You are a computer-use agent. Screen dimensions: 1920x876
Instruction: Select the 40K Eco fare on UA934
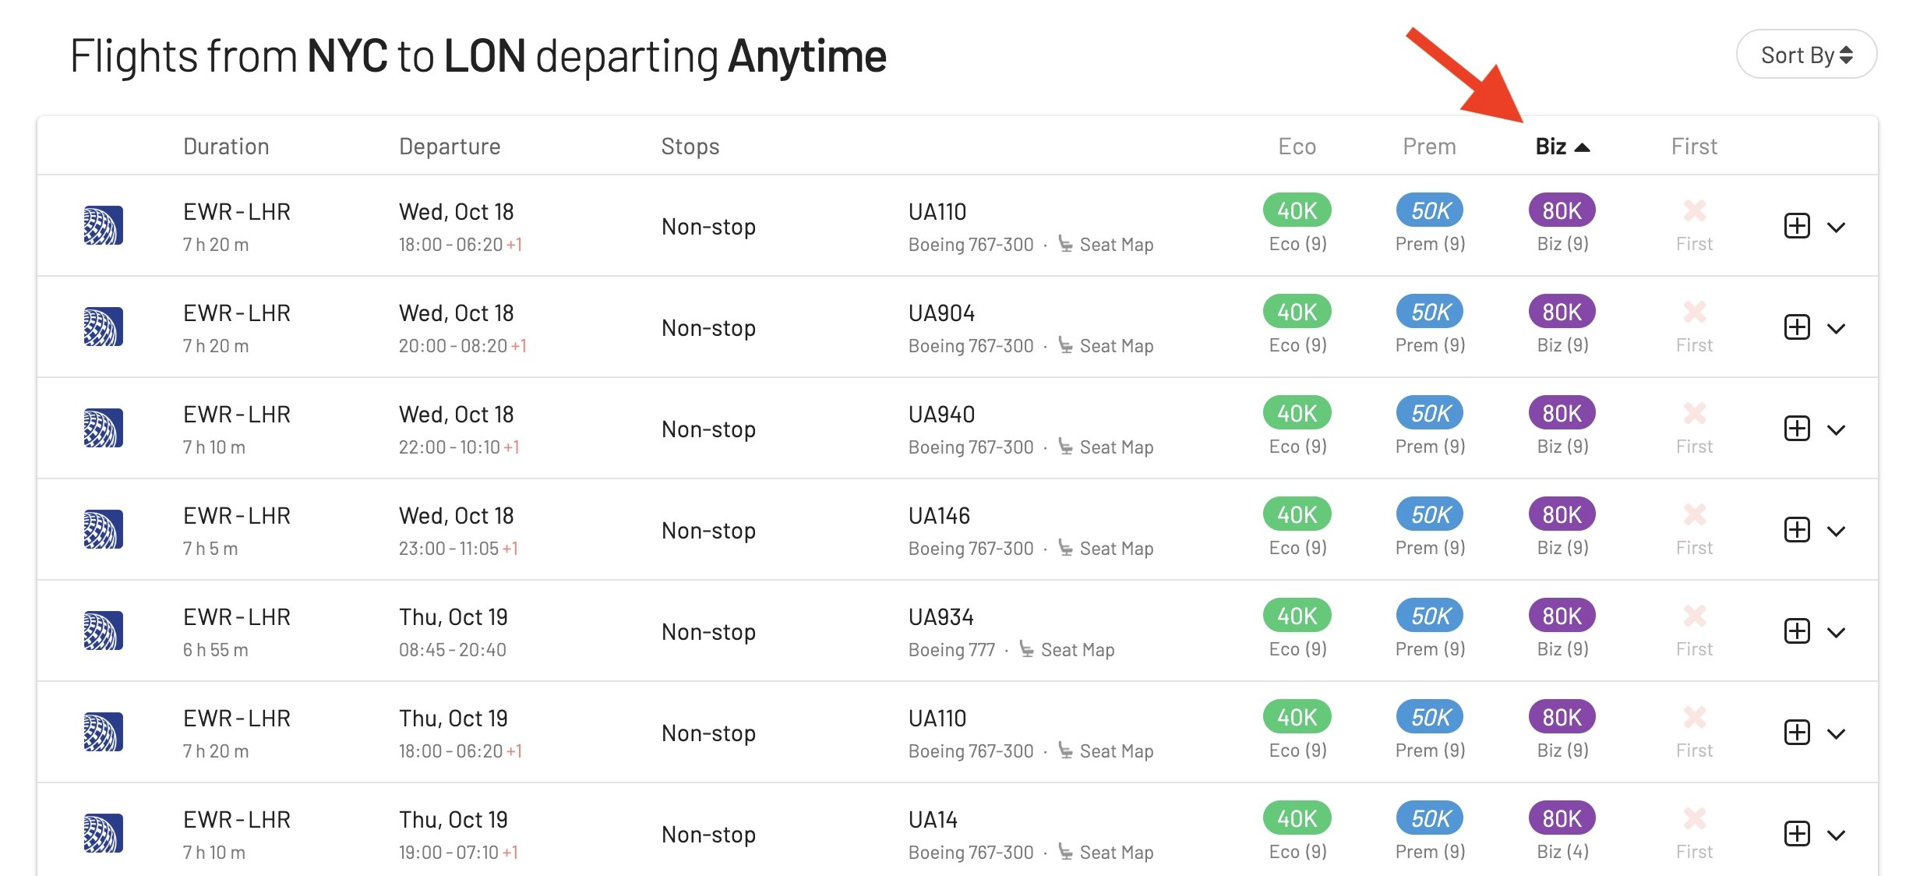(x=1297, y=616)
